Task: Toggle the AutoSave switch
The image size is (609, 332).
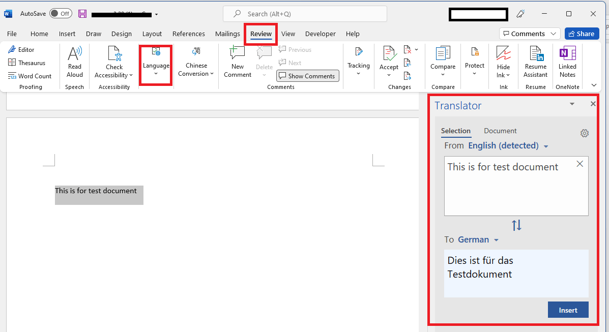Action: click(61, 14)
